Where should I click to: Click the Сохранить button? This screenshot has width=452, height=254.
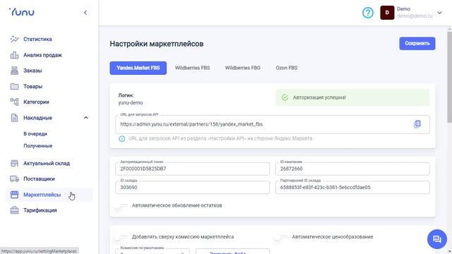417,44
